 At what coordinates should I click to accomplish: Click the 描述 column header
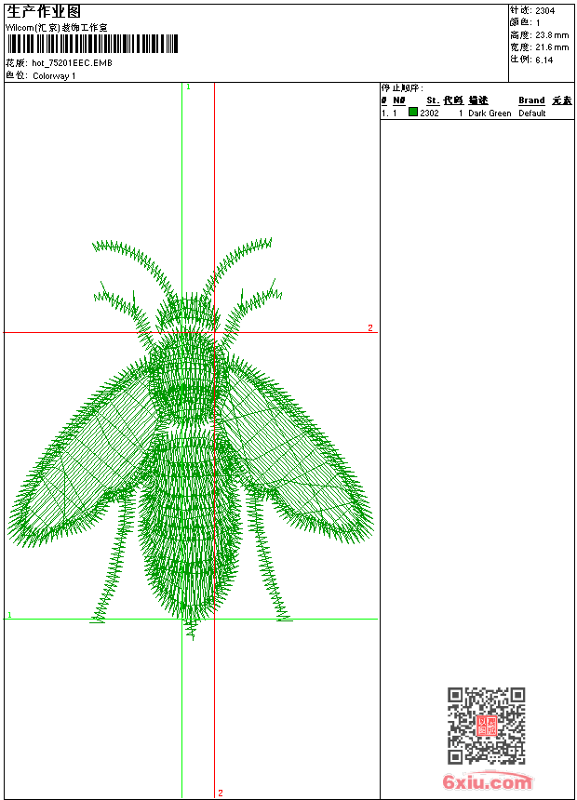[x=478, y=100]
